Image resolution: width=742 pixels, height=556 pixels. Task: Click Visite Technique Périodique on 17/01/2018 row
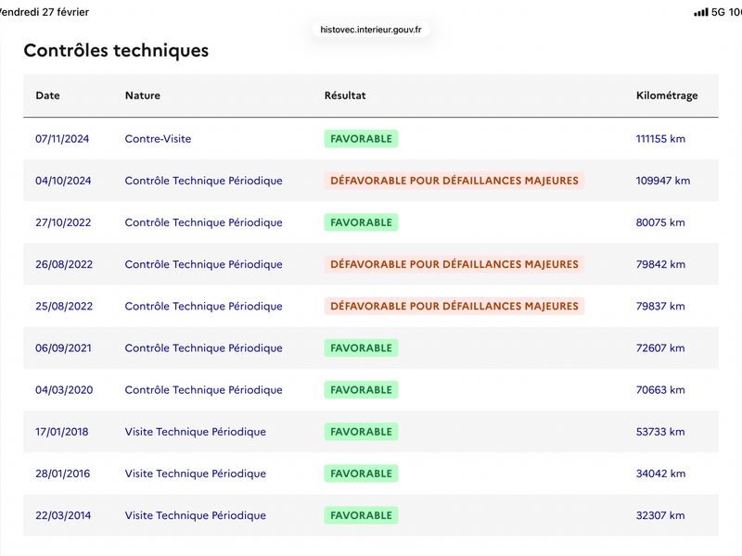pos(196,432)
